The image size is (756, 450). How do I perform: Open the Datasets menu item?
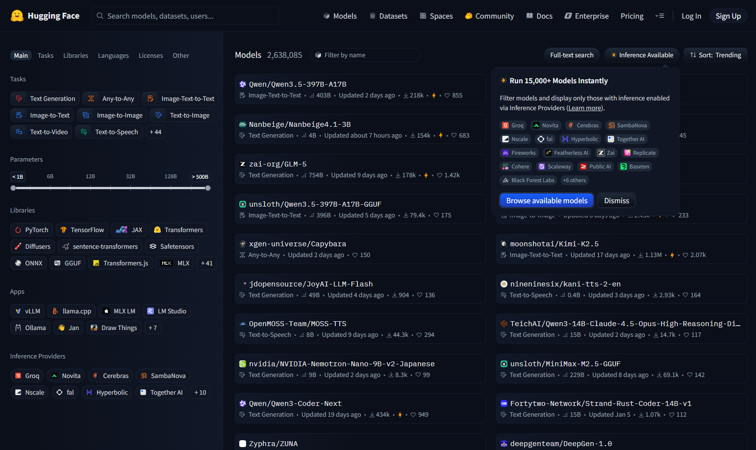coord(388,16)
